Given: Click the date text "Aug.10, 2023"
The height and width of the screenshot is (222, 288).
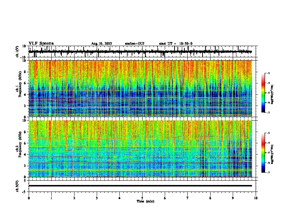Looking at the screenshot, I should coord(101,44).
